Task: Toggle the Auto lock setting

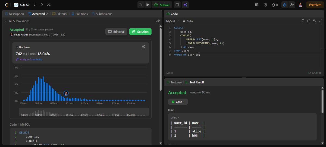Action: pyautogui.click(x=188, y=21)
